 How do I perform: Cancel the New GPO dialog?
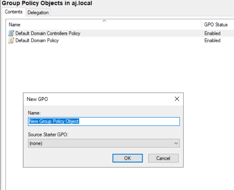click(163, 158)
